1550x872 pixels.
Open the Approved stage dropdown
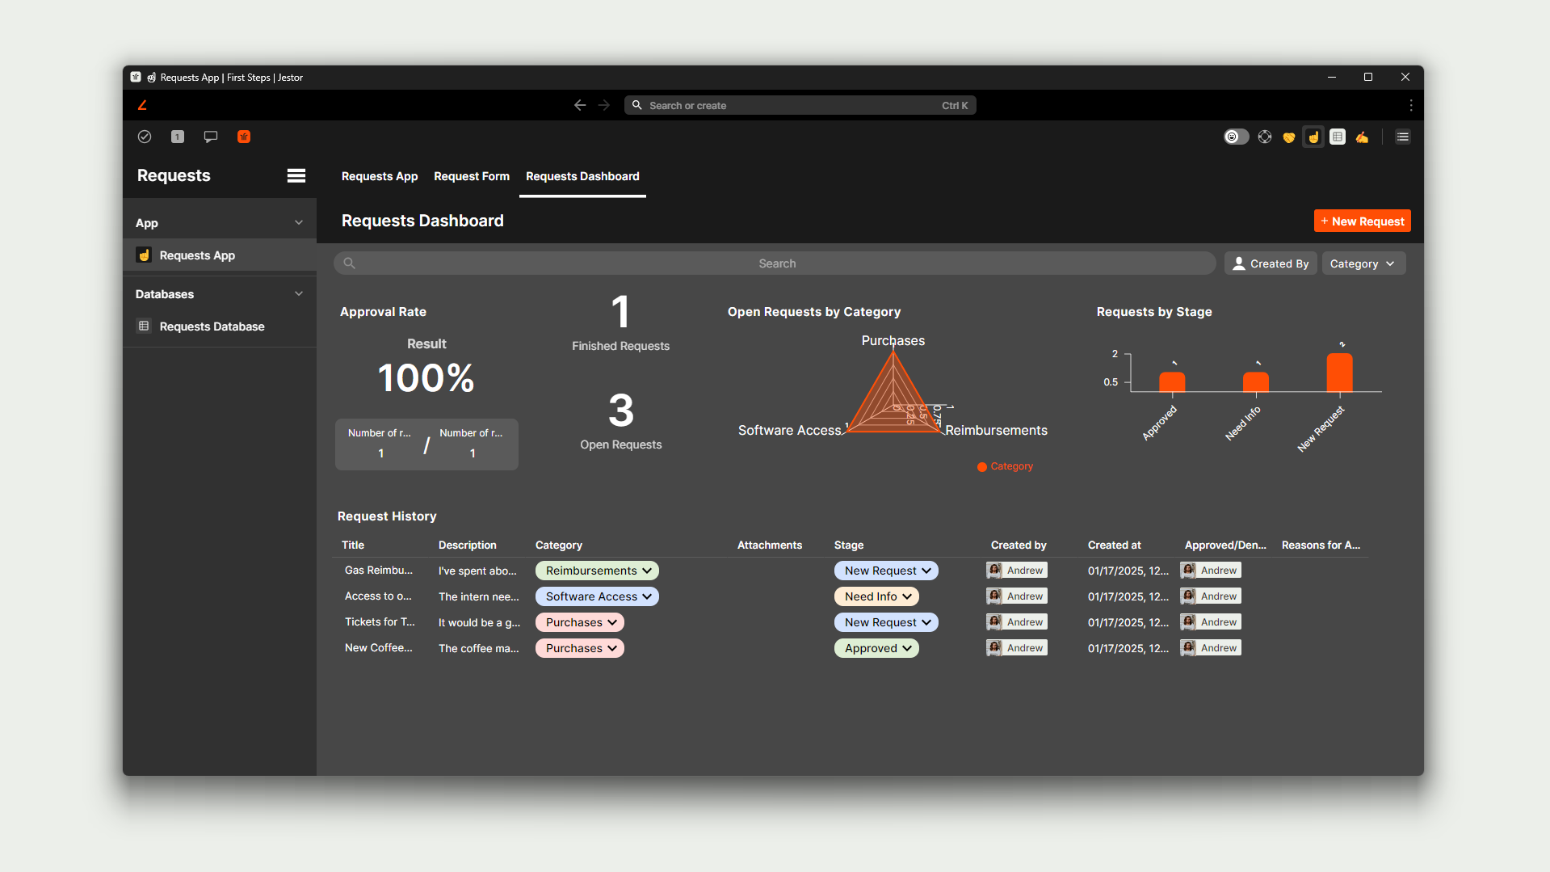[876, 648]
